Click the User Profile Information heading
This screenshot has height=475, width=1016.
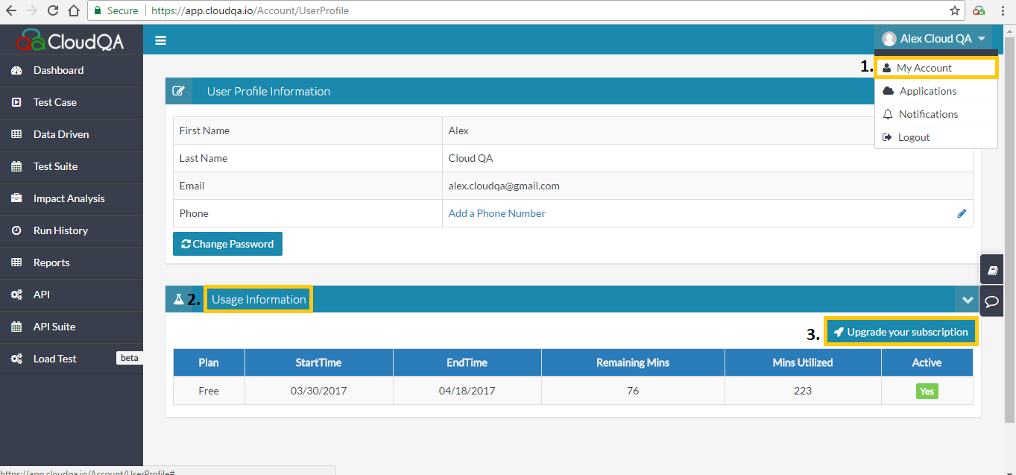pyautogui.click(x=268, y=91)
